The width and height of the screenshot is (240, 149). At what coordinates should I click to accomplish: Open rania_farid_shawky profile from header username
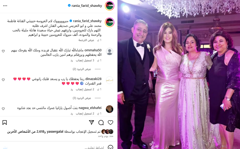tap(87, 6)
